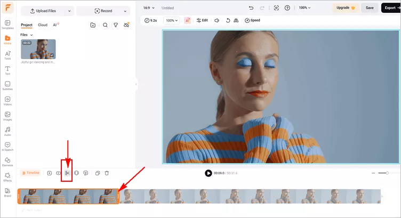This screenshot has width=401, height=218.
Task: Switch to the Project tab
Action: tap(27, 25)
